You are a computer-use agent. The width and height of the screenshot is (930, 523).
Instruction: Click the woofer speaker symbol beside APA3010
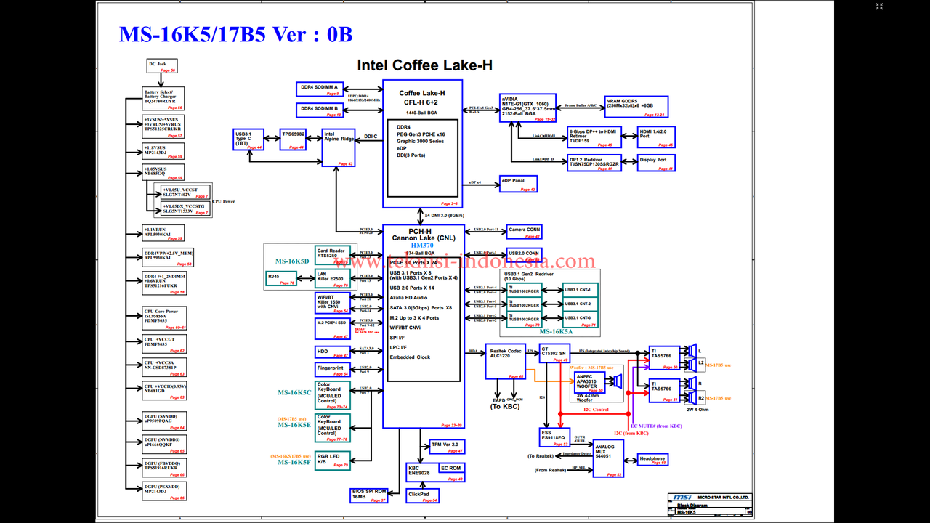coord(618,380)
